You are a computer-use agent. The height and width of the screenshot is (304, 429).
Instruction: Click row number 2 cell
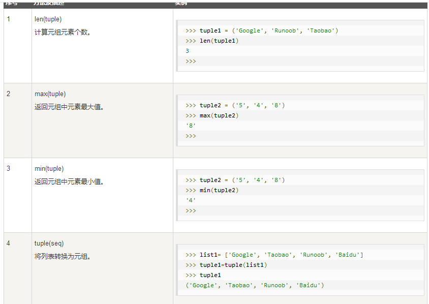coord(9,94)
